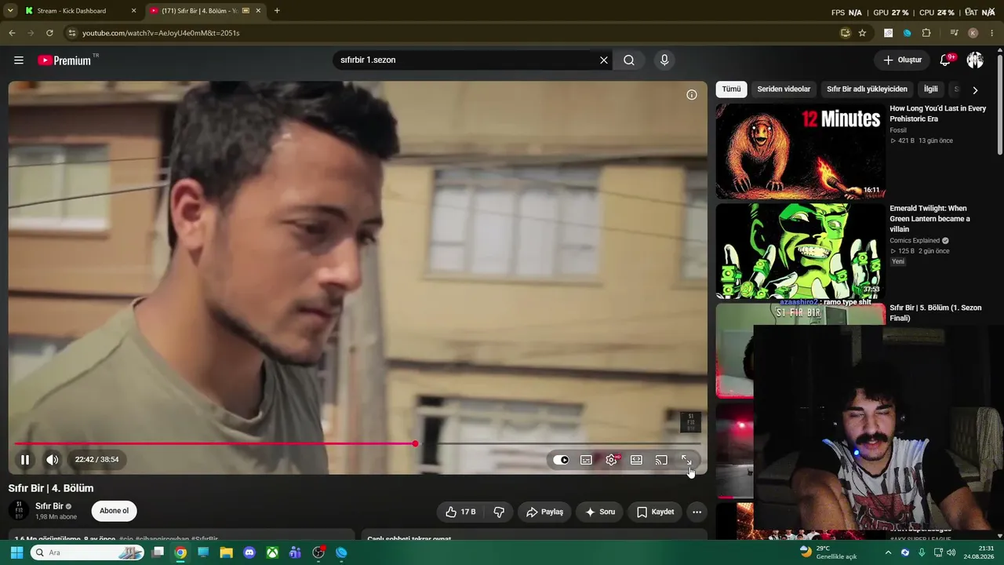Viewport: 1004px width, 565px height.
Task: Bookmark this page with the star
Action: coord(862,33)
